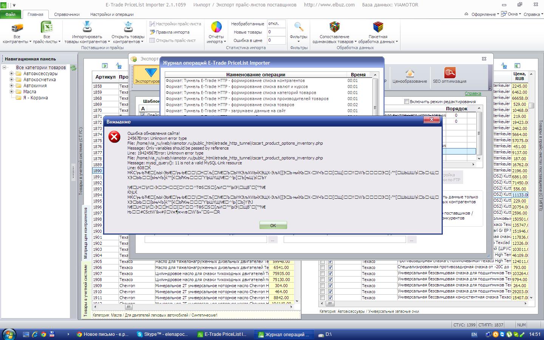Open the Все контрагенты ribbon button
The height and width of the screenshot is (340, 544).
pos(17,33)
